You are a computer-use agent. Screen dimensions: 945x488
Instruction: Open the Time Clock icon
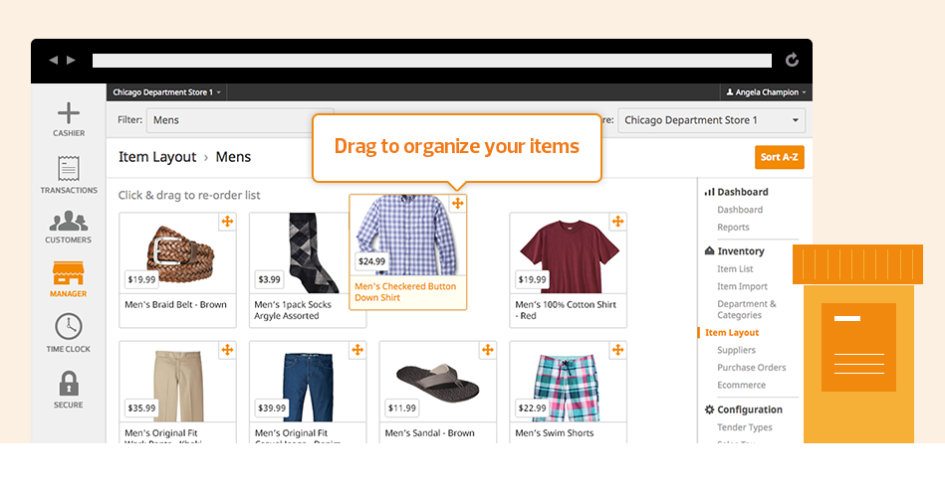coord(68,327)
